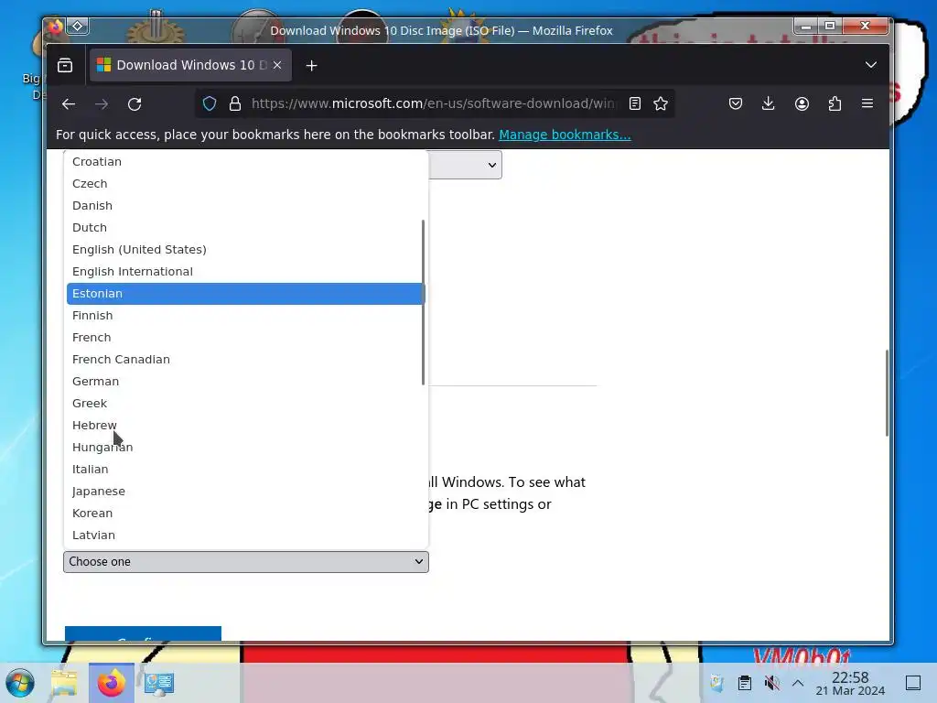Select Hungarian from language list
The image size is (937, 703).
pyautogui.click(x=245, y=447)
